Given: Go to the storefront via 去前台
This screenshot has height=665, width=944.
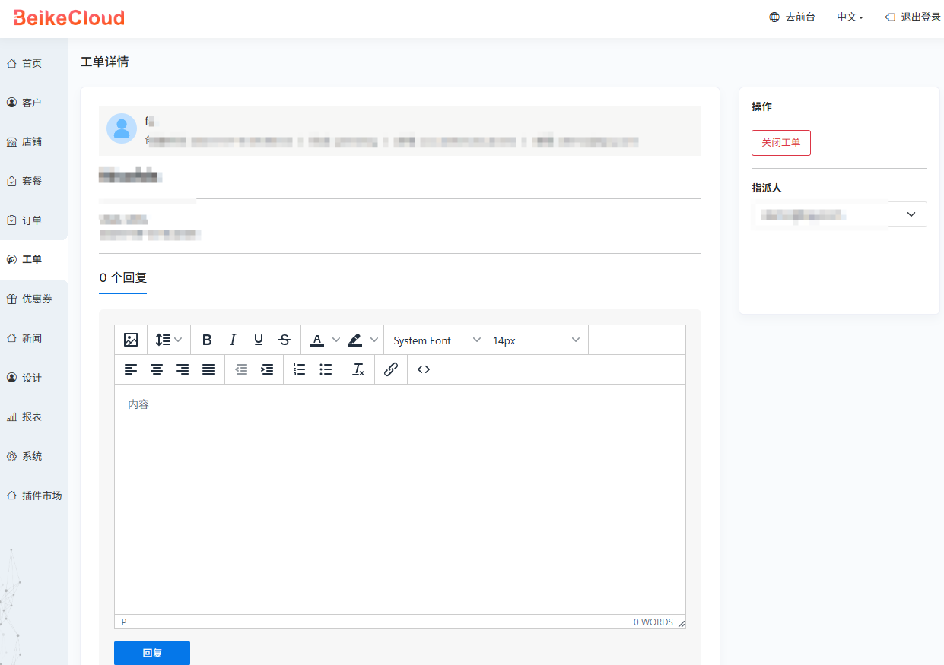Looking at the screenshot, I should (x=792, y=17).
